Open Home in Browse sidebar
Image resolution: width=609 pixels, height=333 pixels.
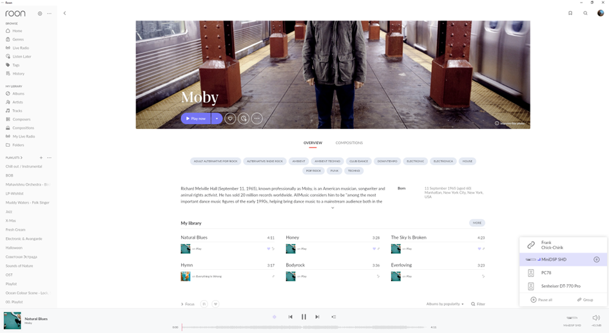tap(14, 31)
